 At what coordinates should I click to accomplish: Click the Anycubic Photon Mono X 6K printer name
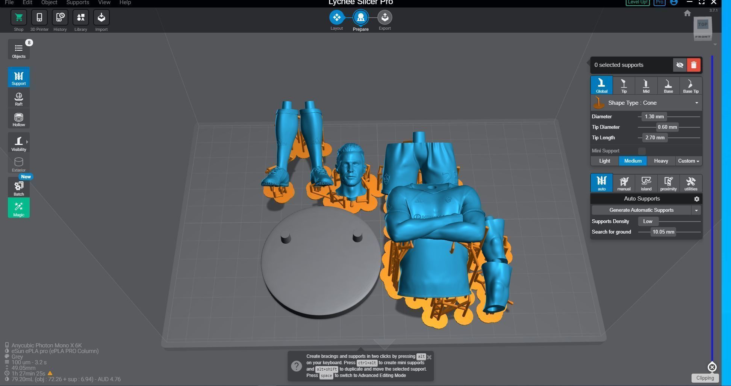[47, 345]
